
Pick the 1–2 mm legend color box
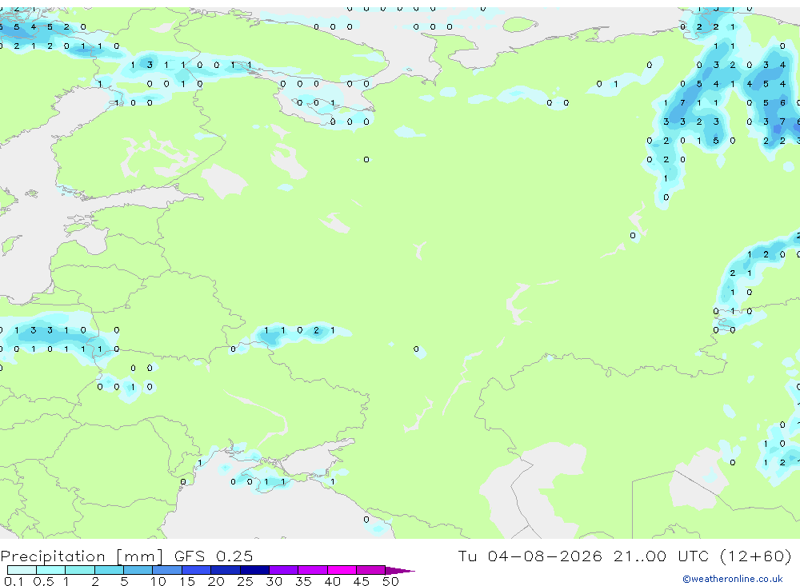coord(80,570)
